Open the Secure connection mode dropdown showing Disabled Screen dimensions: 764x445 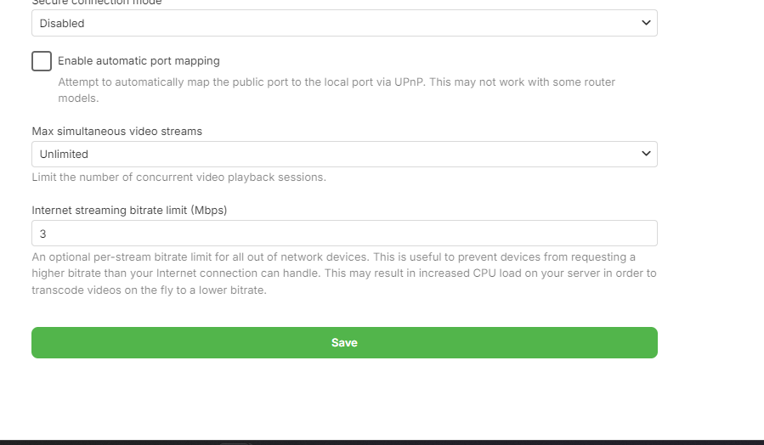[x=344, y=23]
